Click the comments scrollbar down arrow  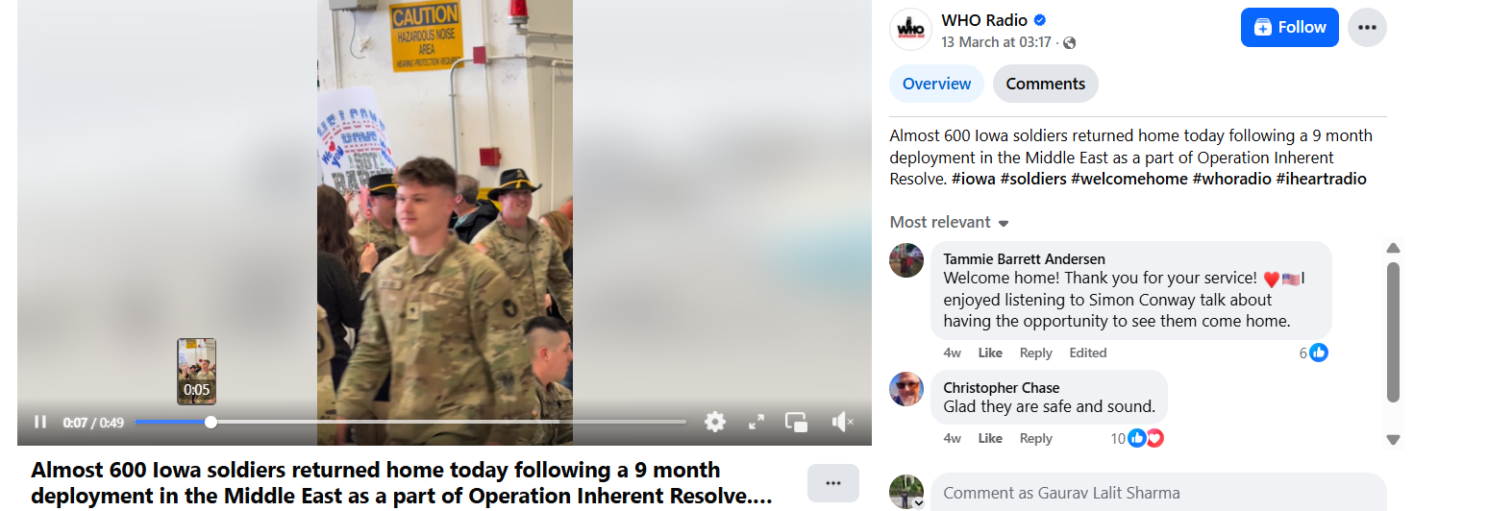(x=1393, y=439)
